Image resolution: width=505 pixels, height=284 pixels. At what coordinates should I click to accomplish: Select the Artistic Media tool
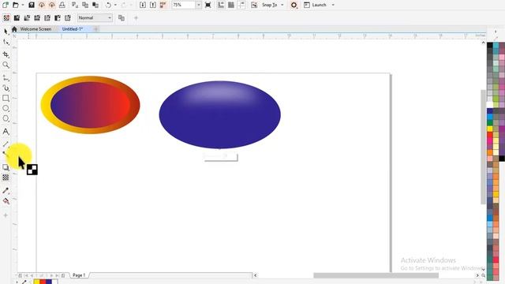pyautogui.click(x=6, y=88)
